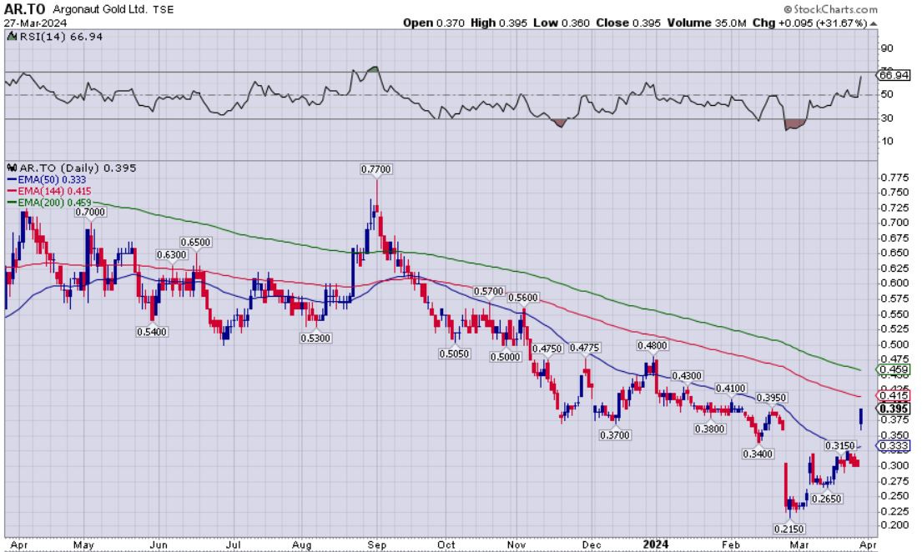Viewport: 922px width, 552px height.
Task: Click the EMA(50) 0.333 legend entry
Action: [x=47, y=180]
